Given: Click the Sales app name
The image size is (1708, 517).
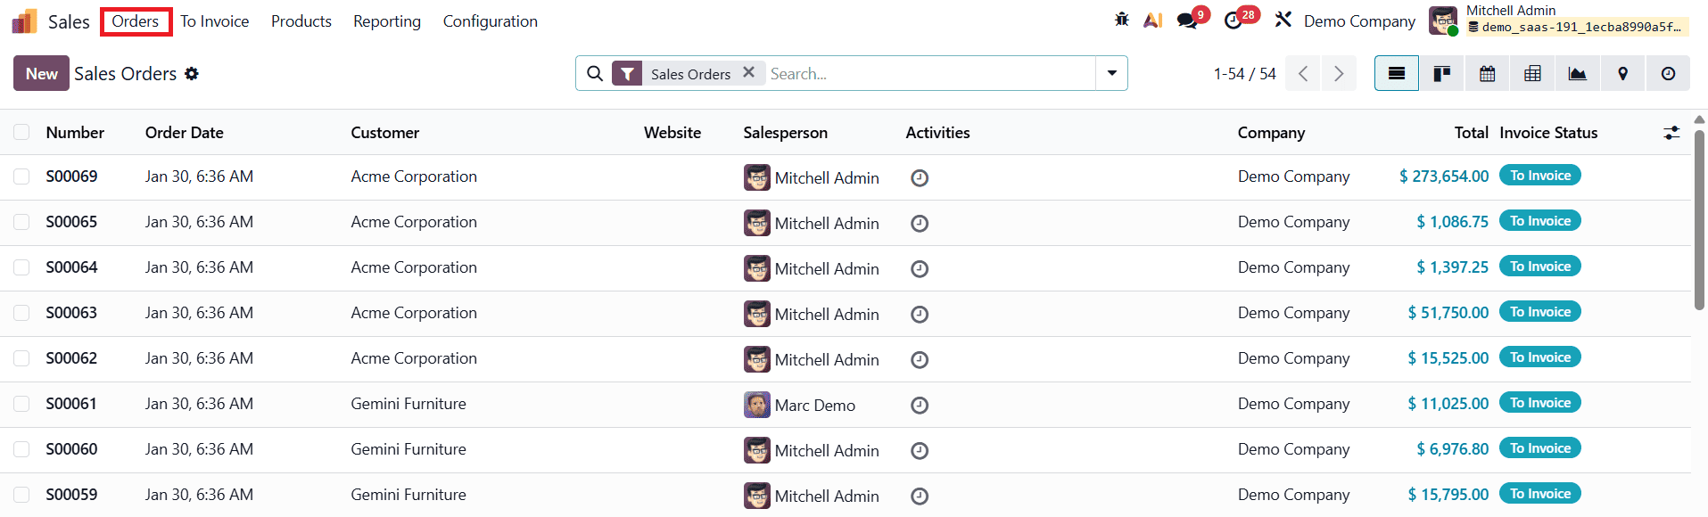Looking at the screenshot, I should coord(69,21).
